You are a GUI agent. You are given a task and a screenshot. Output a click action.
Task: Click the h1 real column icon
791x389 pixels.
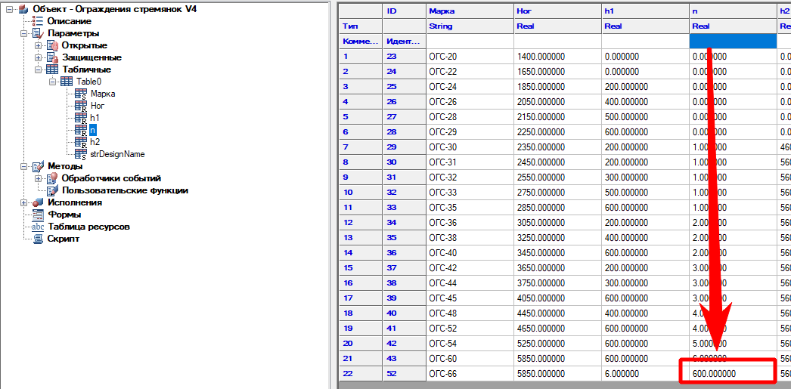pos(81,119)
